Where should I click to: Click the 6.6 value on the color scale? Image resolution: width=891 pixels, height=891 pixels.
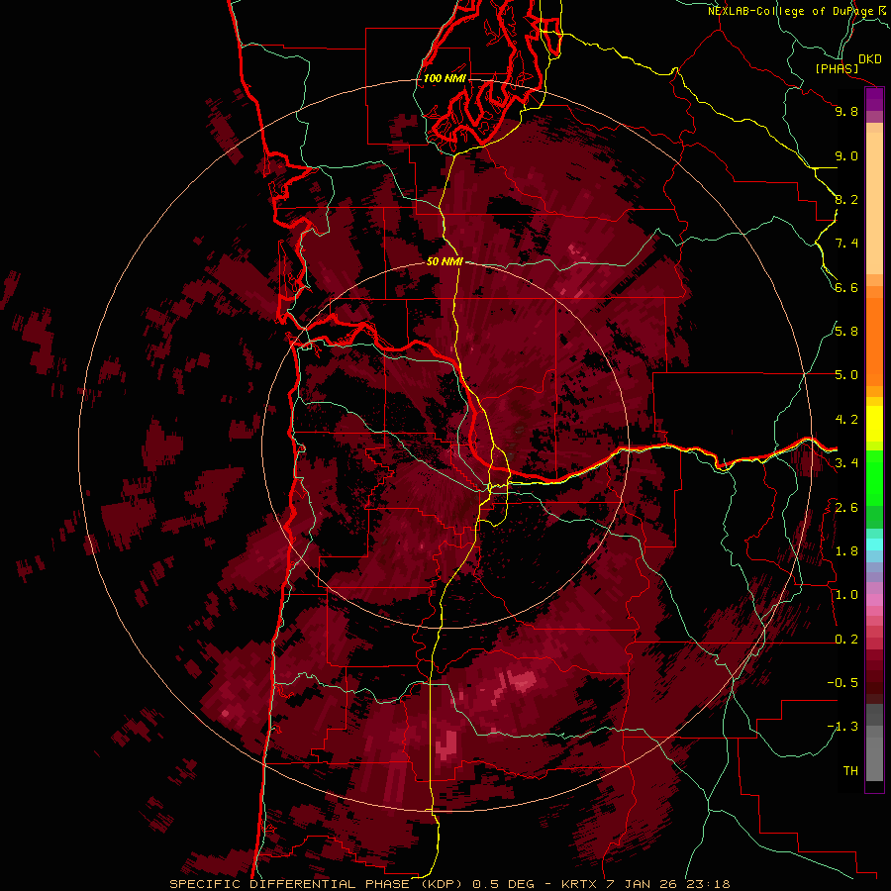846,288
